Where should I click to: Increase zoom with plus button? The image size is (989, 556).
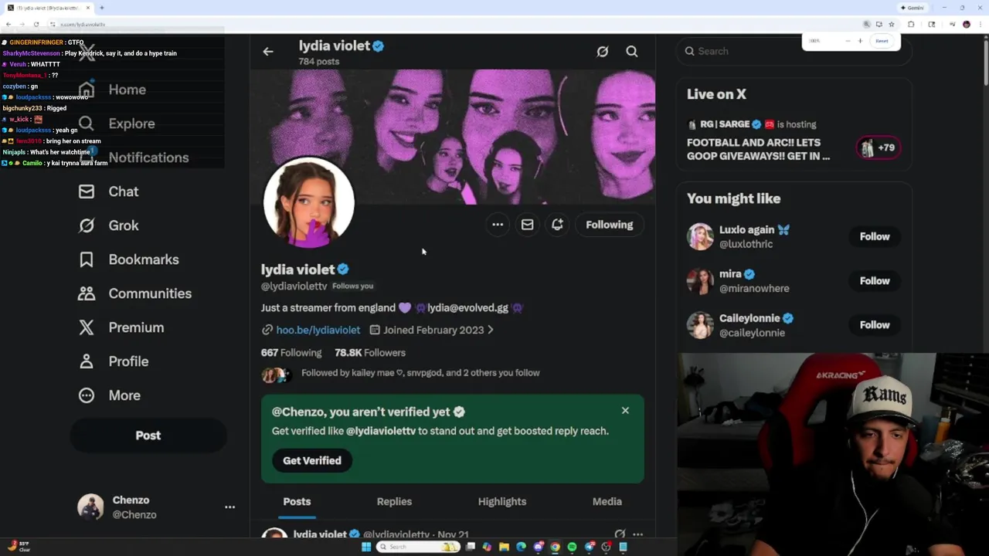point(860,41)
